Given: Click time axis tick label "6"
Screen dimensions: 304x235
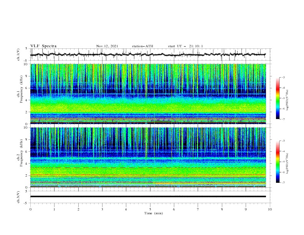Looking at the screenshot, I should 174,209.
